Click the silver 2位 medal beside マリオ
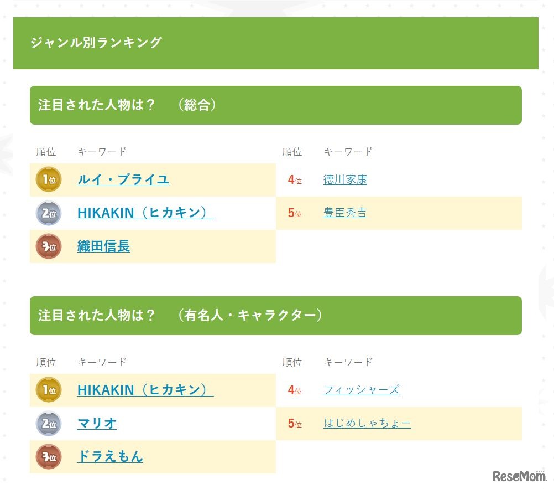 [x=49, y=423]
